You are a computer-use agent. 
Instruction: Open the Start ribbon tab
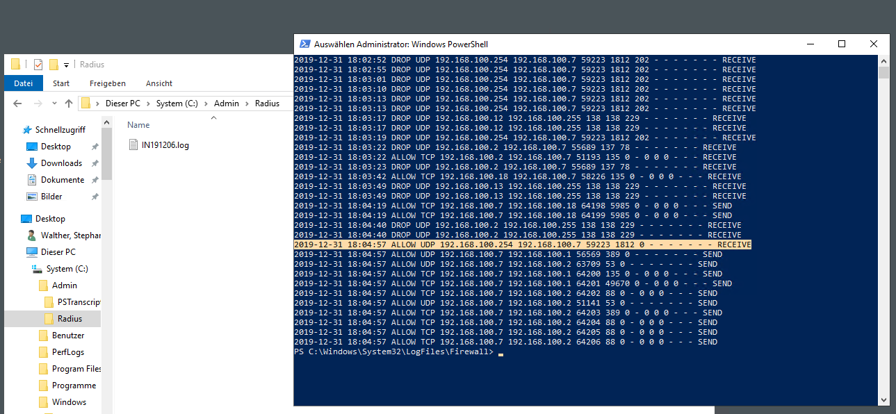pyautogui.click(x=61, y=83)
